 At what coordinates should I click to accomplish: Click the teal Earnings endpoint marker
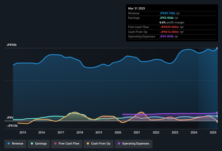(217, 116)
